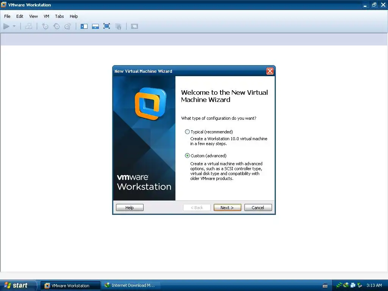Viewport: 388px width, 291px height.
Task: Close the New Virtual Machine Wizard dialog
Action: click(x=270, y=71)
